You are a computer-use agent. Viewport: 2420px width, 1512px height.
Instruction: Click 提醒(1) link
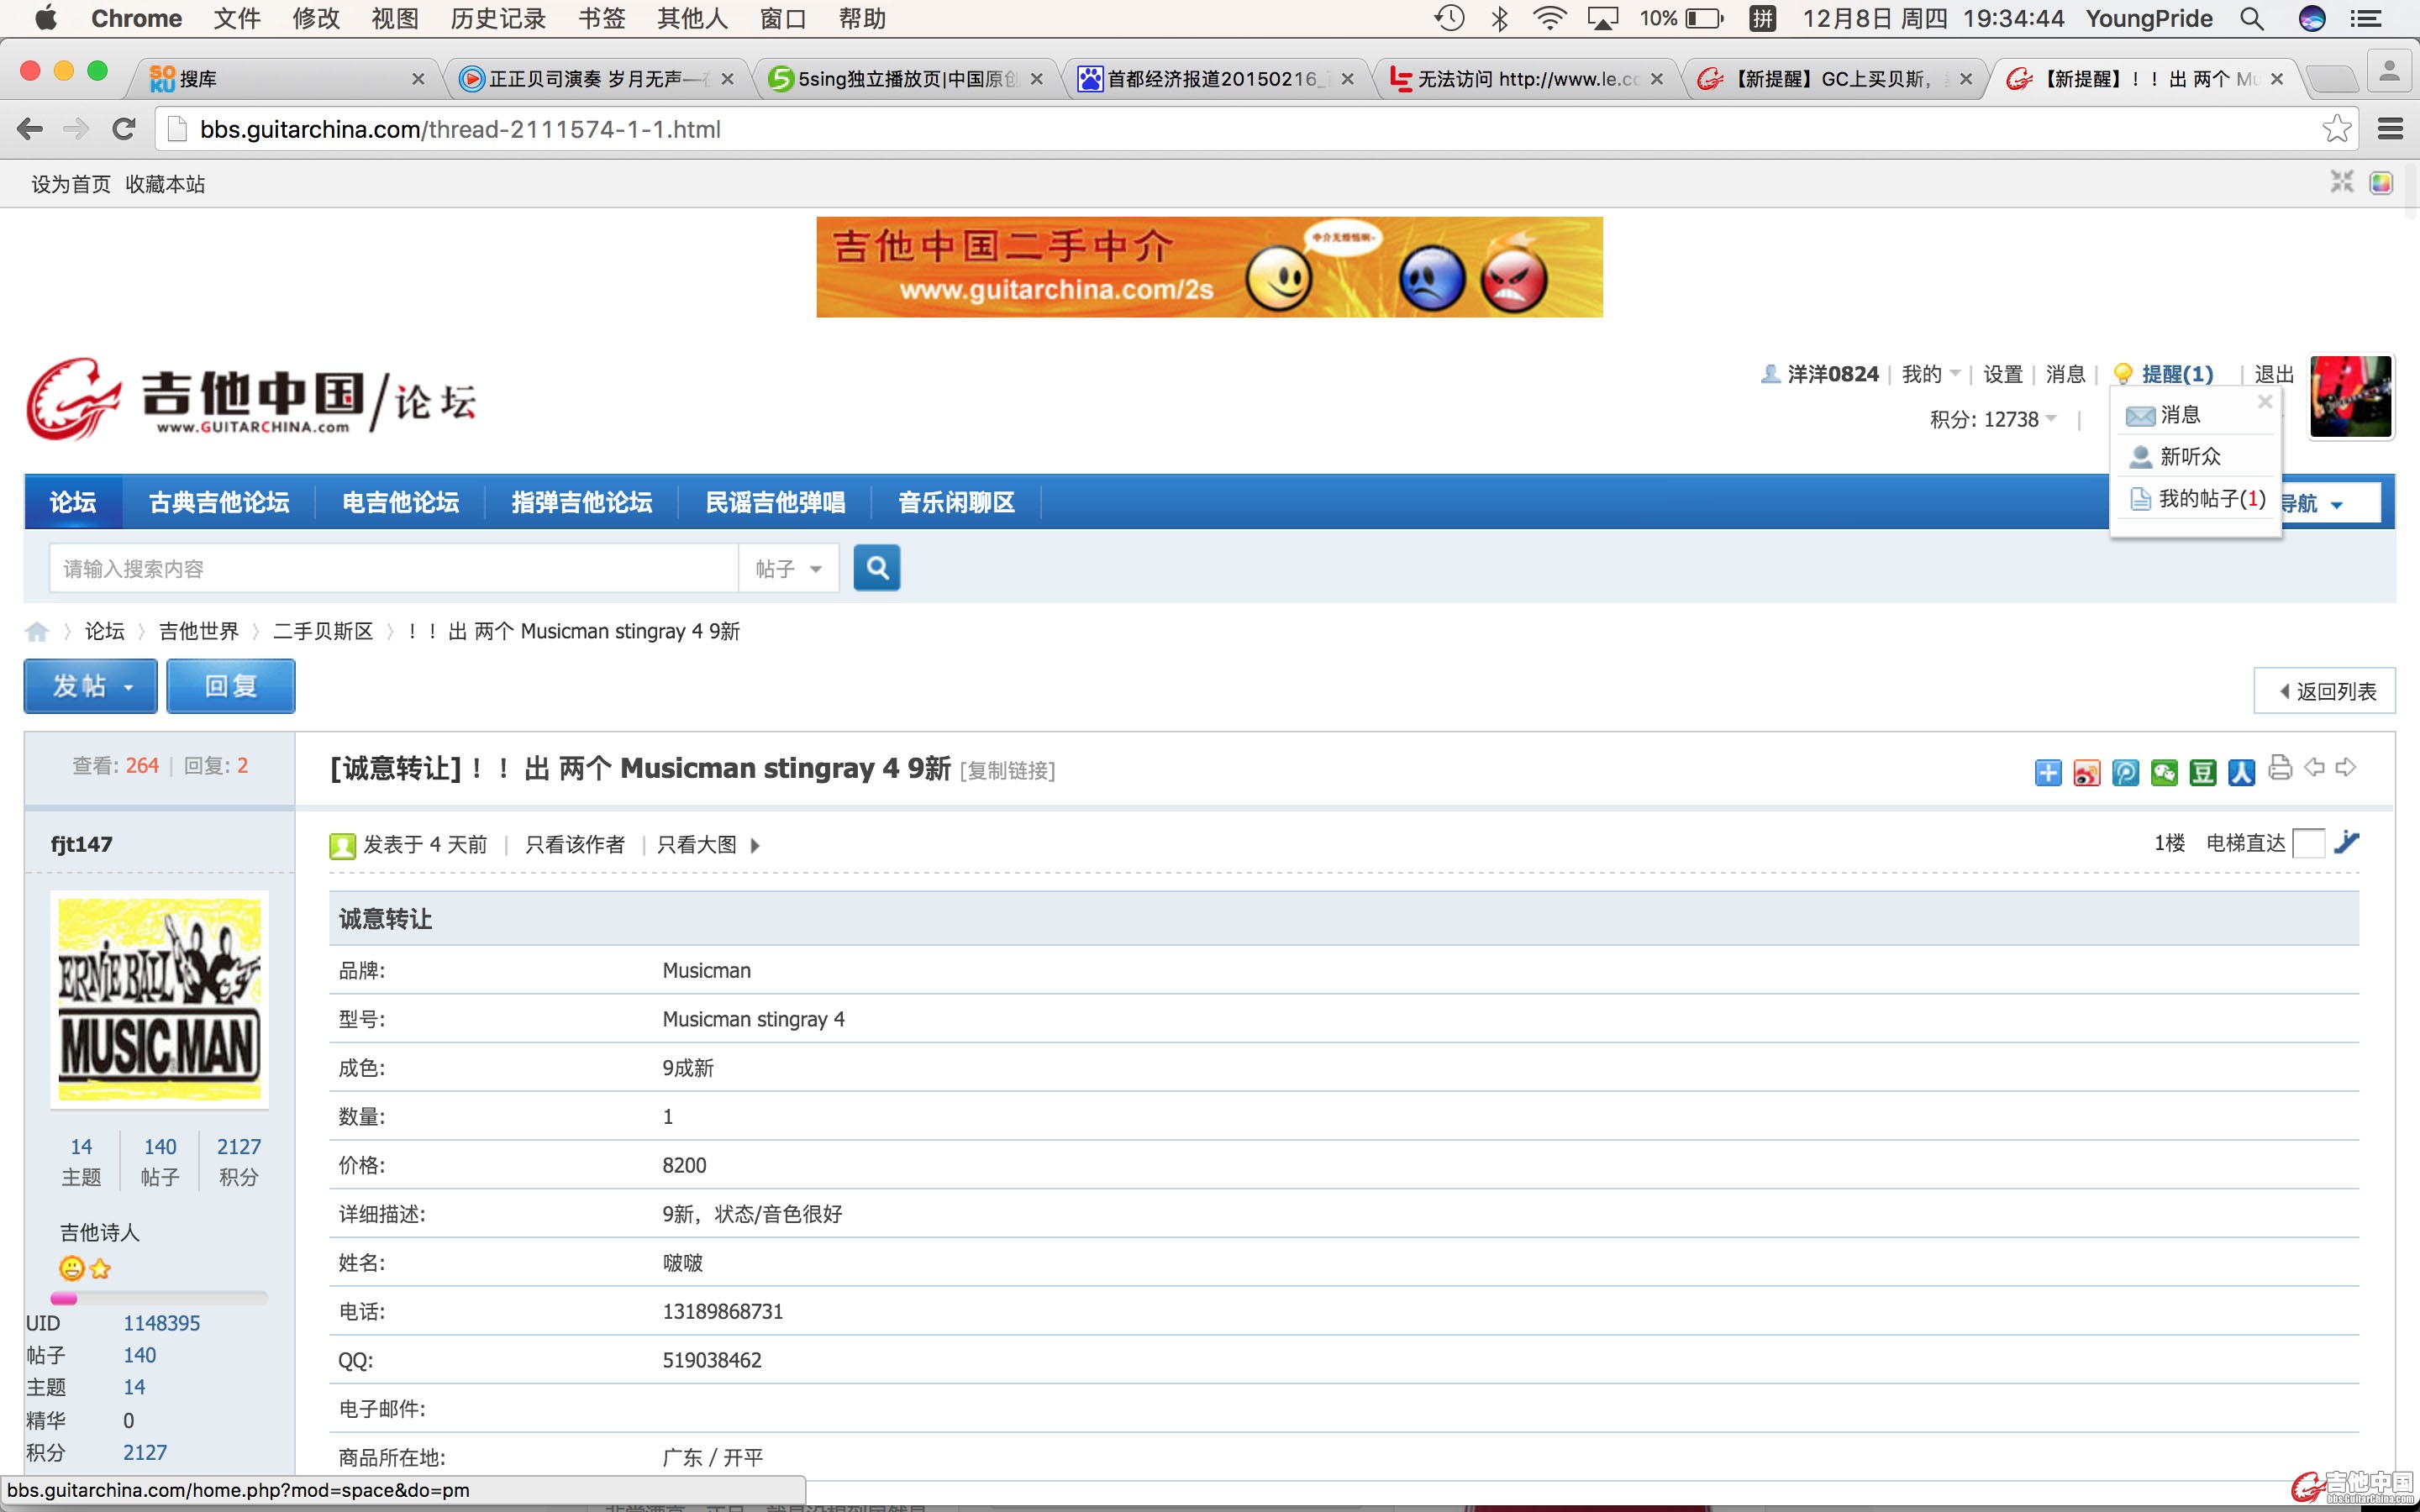pyautogui.click(x=2177, y=374)
